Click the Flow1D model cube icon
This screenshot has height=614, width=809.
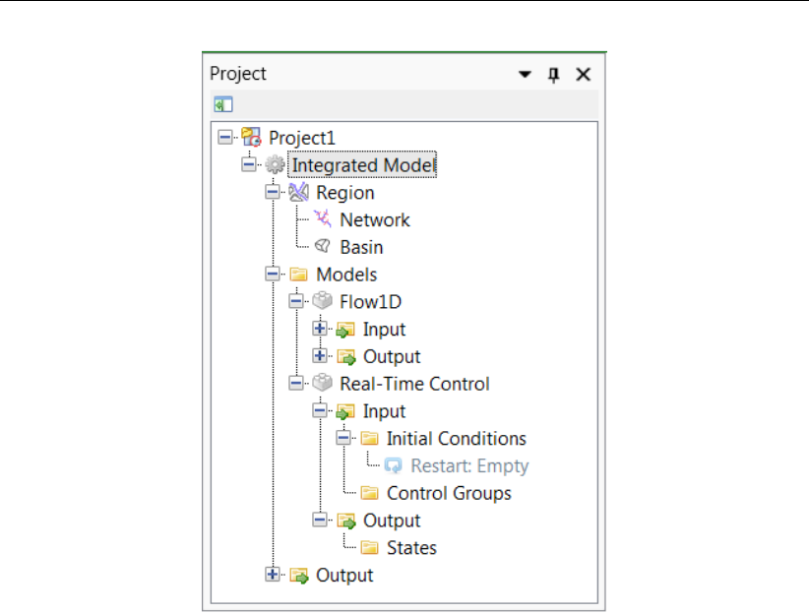(x=322, y=302)
